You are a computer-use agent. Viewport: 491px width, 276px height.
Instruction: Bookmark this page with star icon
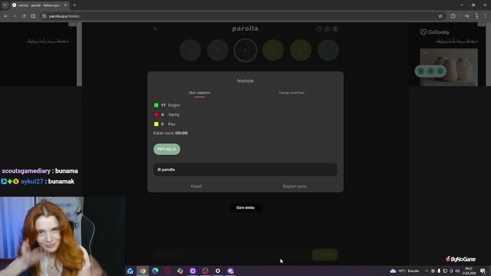[440, 16]
